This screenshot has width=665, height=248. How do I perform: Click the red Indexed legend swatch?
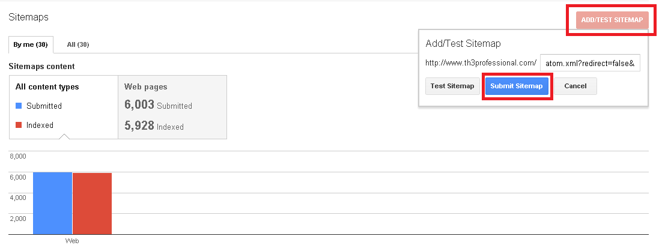(19, 125)
